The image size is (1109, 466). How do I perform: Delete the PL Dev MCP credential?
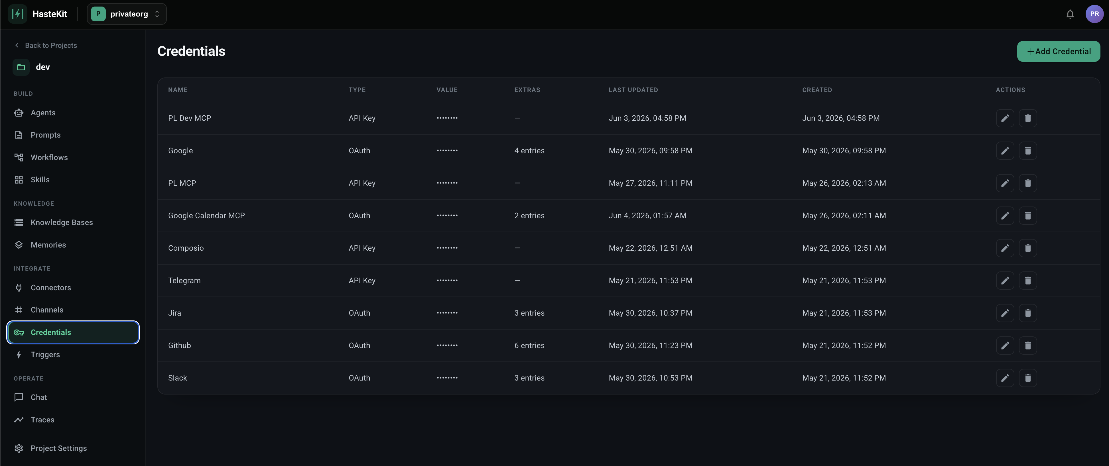click(1028, 118)
